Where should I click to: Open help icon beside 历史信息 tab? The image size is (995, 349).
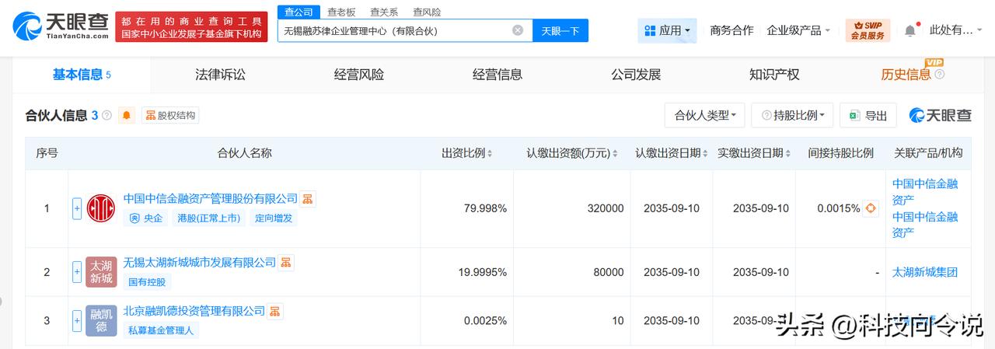click(x=939, y=75)
